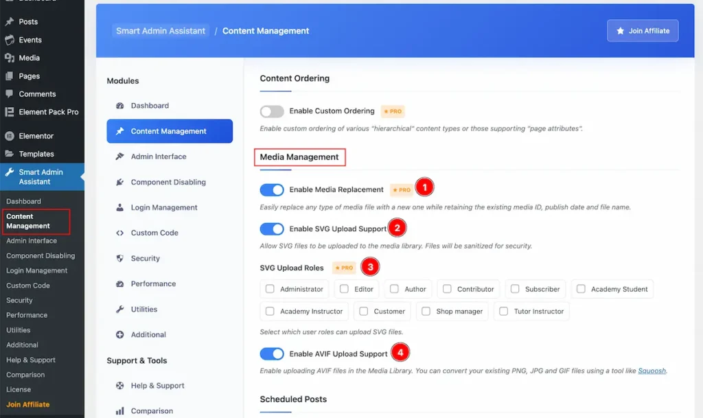Click the Media icon in WordPress sidebar
The width and height of the screenshot is (703, 418).
point(10,58)
